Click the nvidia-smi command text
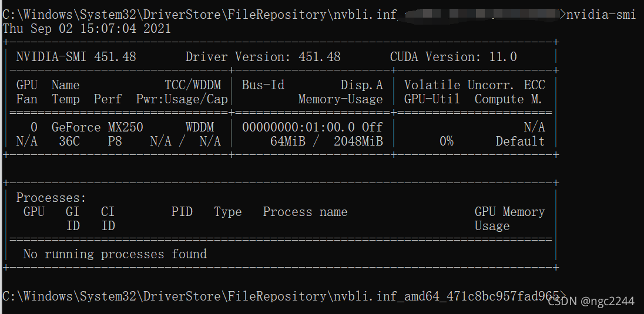This screenshot has height=314, width=644. point(601,15)
